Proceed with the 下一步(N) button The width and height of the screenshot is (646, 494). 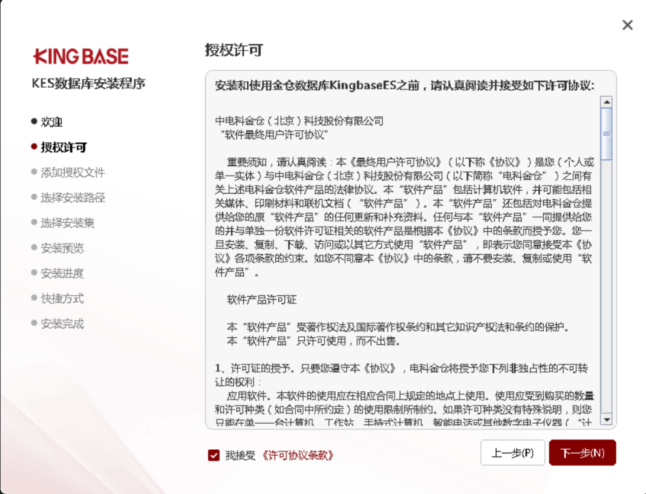(x=582, y=453)
